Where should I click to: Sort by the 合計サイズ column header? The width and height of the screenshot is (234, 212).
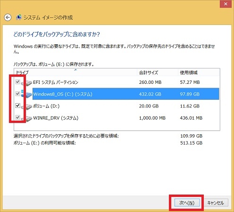click(158, 73)
